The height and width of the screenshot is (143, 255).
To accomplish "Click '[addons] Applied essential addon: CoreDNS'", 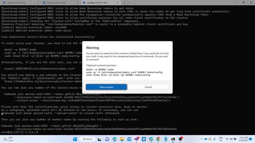I will pos(34,27).
